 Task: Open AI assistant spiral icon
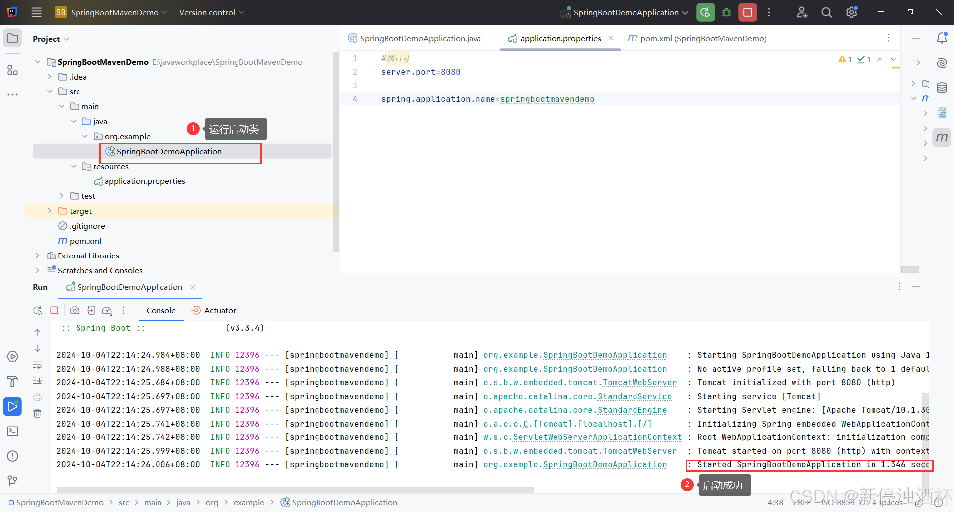(x=942, y=63)
